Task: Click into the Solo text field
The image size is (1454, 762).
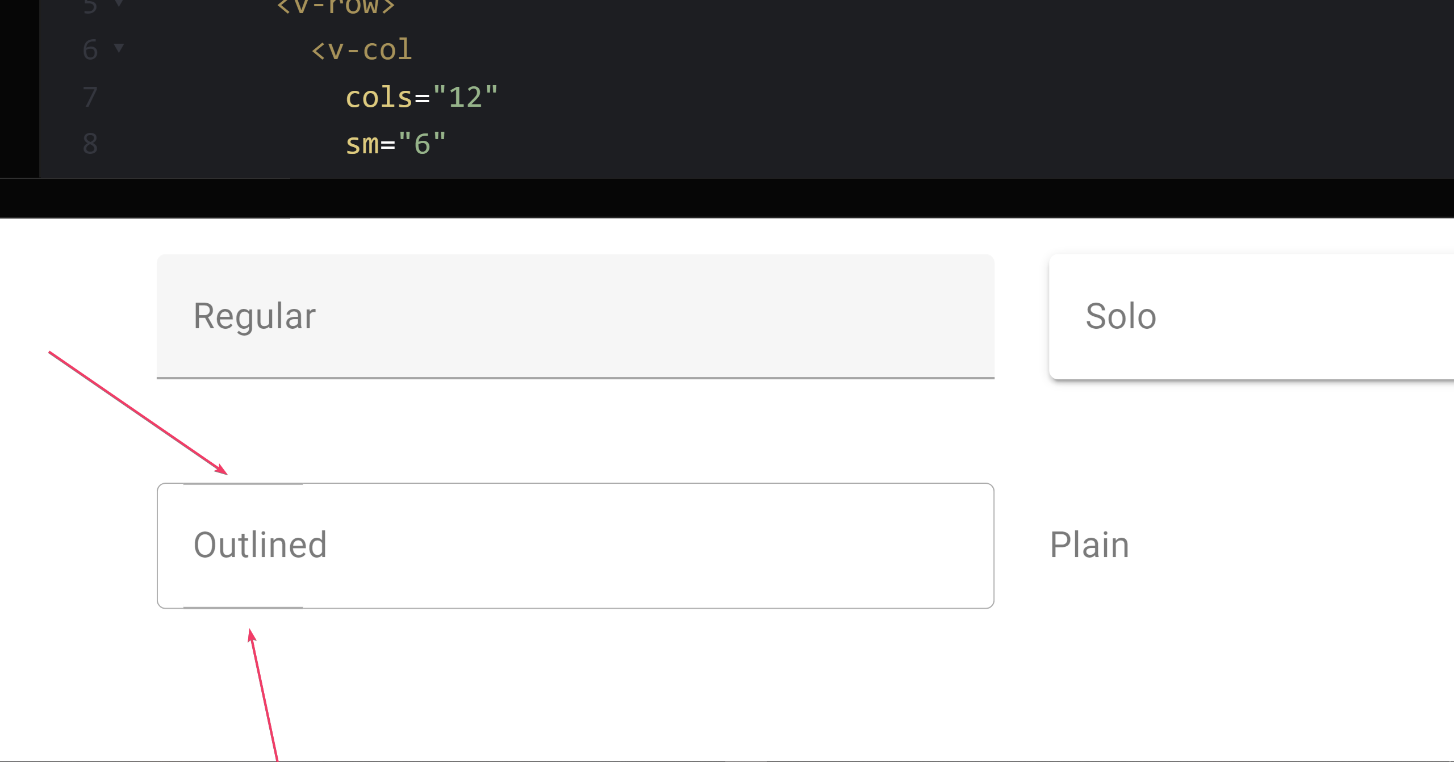Action: [1250, 316]
